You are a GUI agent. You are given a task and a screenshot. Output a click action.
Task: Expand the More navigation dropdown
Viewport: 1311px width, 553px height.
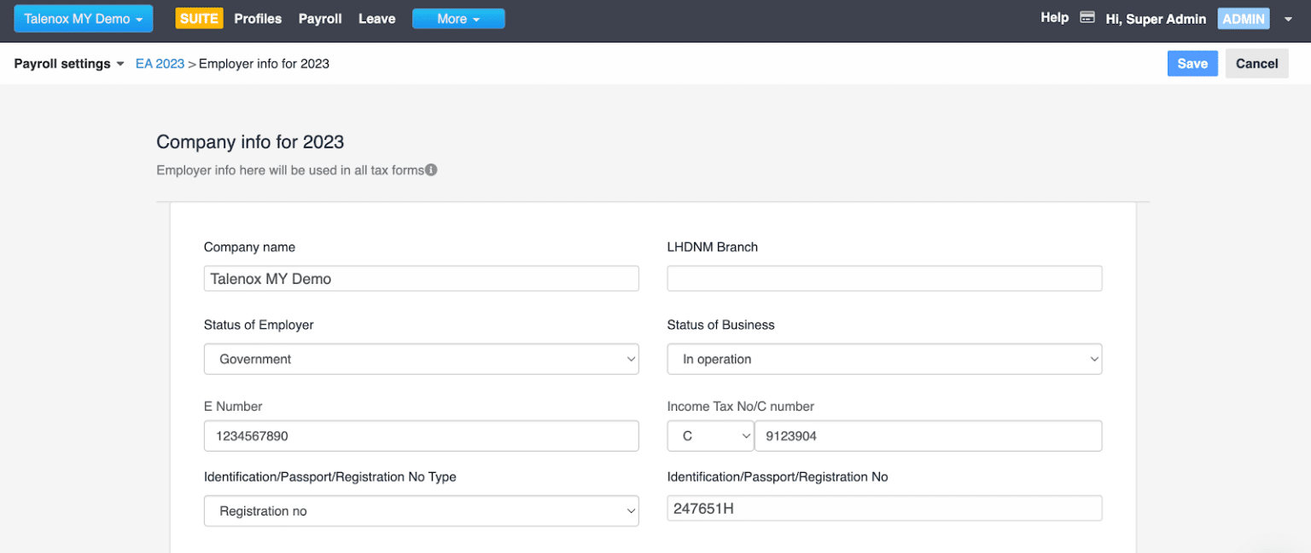[x=458, y=19]
